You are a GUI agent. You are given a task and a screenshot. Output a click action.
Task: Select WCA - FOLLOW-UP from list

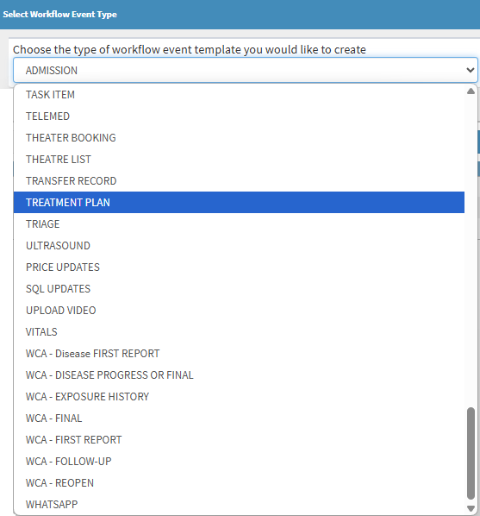(239, 462)
